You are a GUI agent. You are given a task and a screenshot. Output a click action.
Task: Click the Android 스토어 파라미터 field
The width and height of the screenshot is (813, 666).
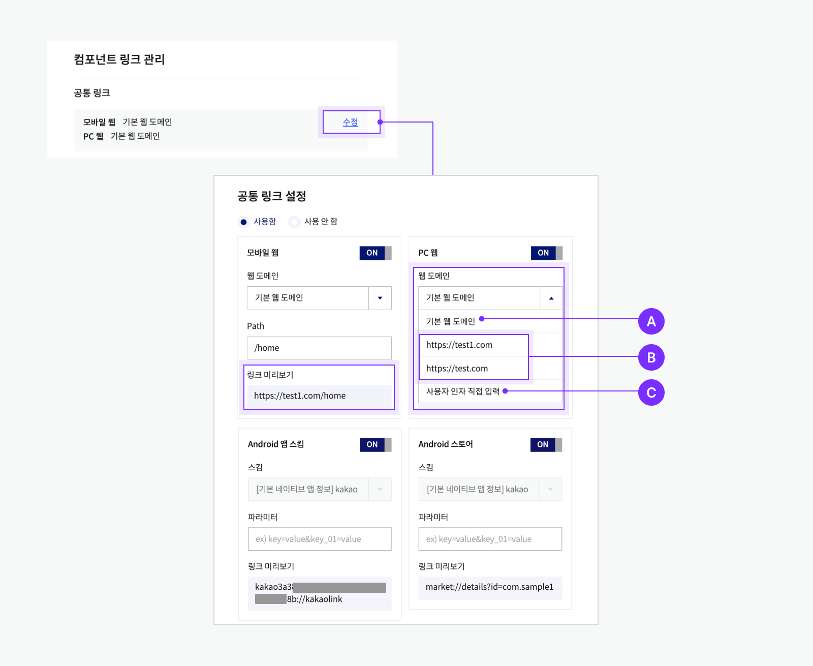tap(490, 539)
